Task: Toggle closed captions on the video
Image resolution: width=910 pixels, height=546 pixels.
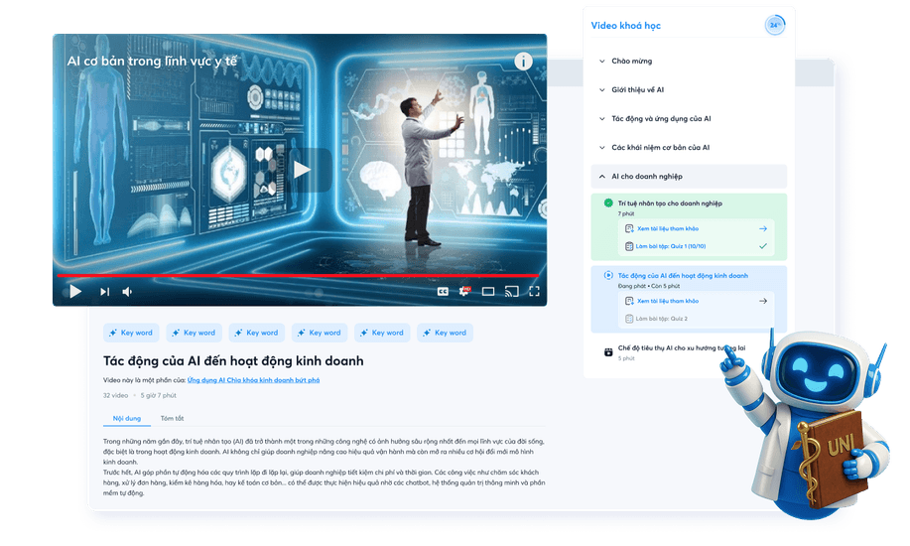Action: [443, 292]
